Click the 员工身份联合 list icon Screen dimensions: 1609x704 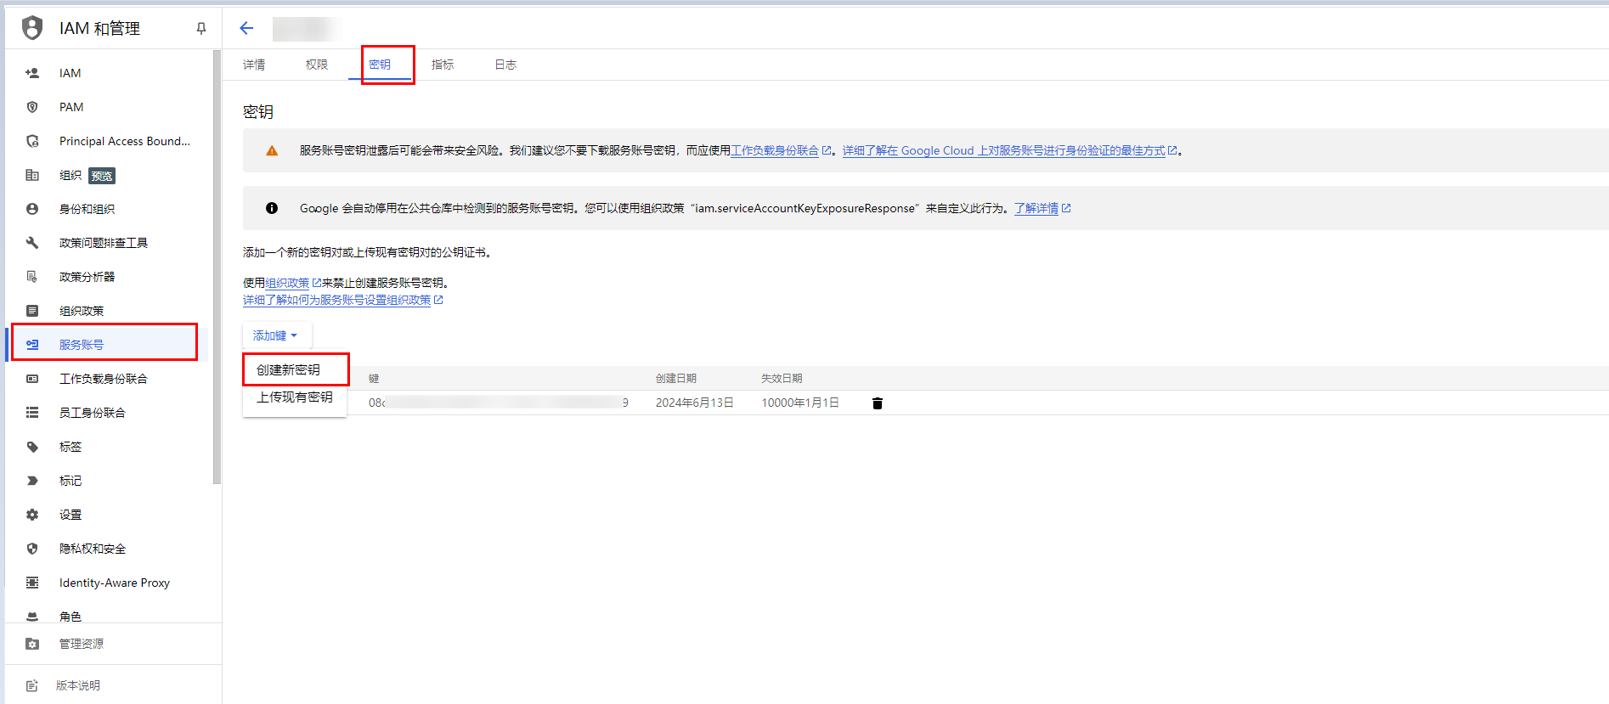[32, 413]
